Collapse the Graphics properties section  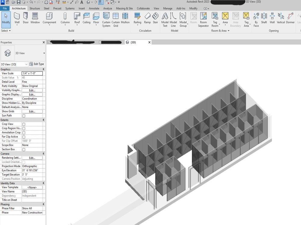click(43, 69)
